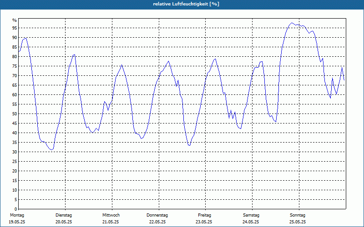Viewport: 364px width, 227px height.
Task: Click the y-axis value 55
Action: 15,104
